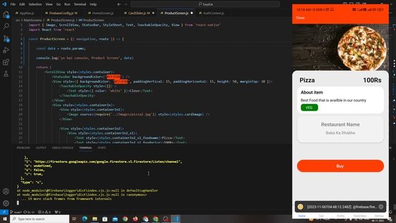Open the Windows Start menu
Screen dimensions: 396x223
pyautogui.click(x=5, y=219)
